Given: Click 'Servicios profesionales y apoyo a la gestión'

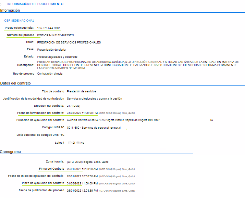Looking at the screenshot, I should tap(94, 99).
